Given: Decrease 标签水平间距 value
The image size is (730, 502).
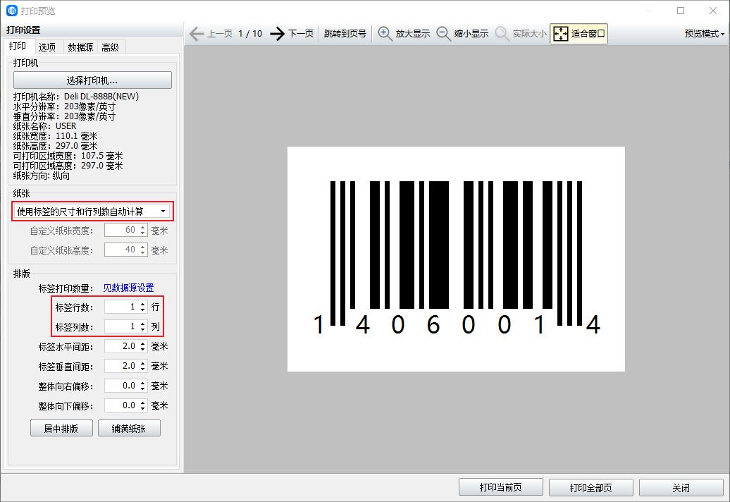Looking at the screenshot, I should (142, 349).
